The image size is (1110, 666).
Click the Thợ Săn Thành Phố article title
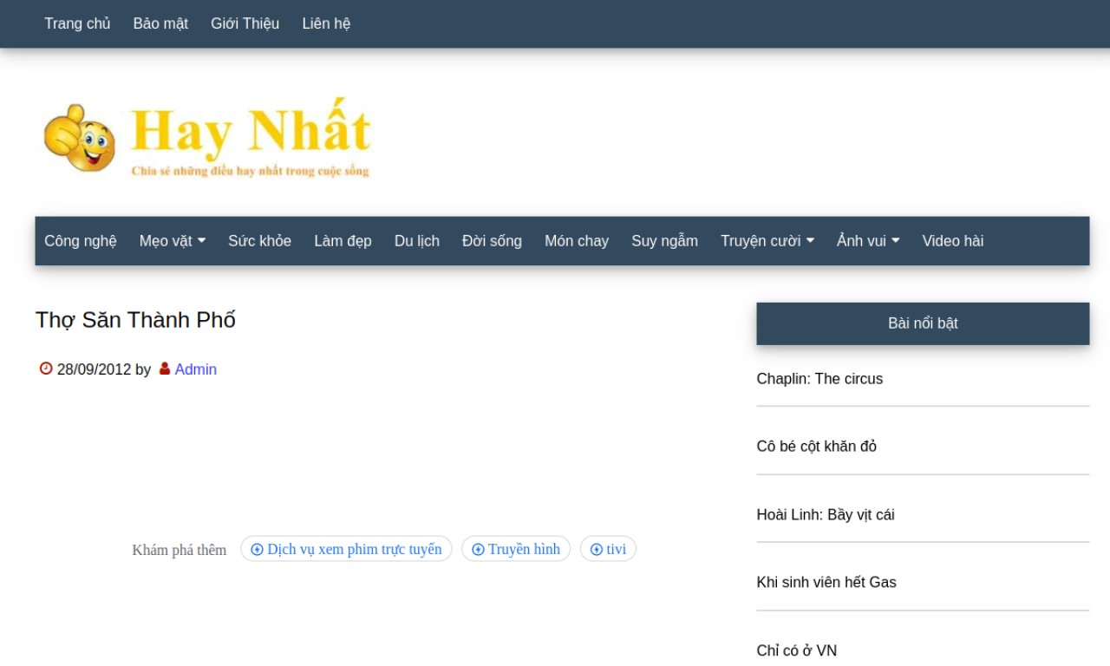(x=135, y=320)
